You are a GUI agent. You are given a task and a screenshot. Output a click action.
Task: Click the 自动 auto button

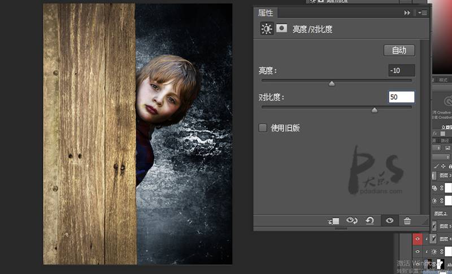click(x=399, y=50)
